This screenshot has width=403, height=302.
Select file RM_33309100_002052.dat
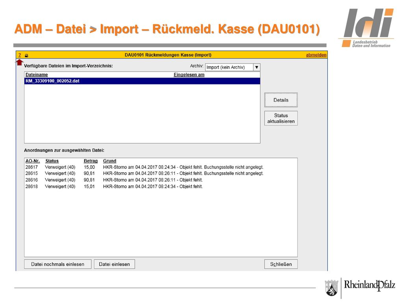point(142,81)
